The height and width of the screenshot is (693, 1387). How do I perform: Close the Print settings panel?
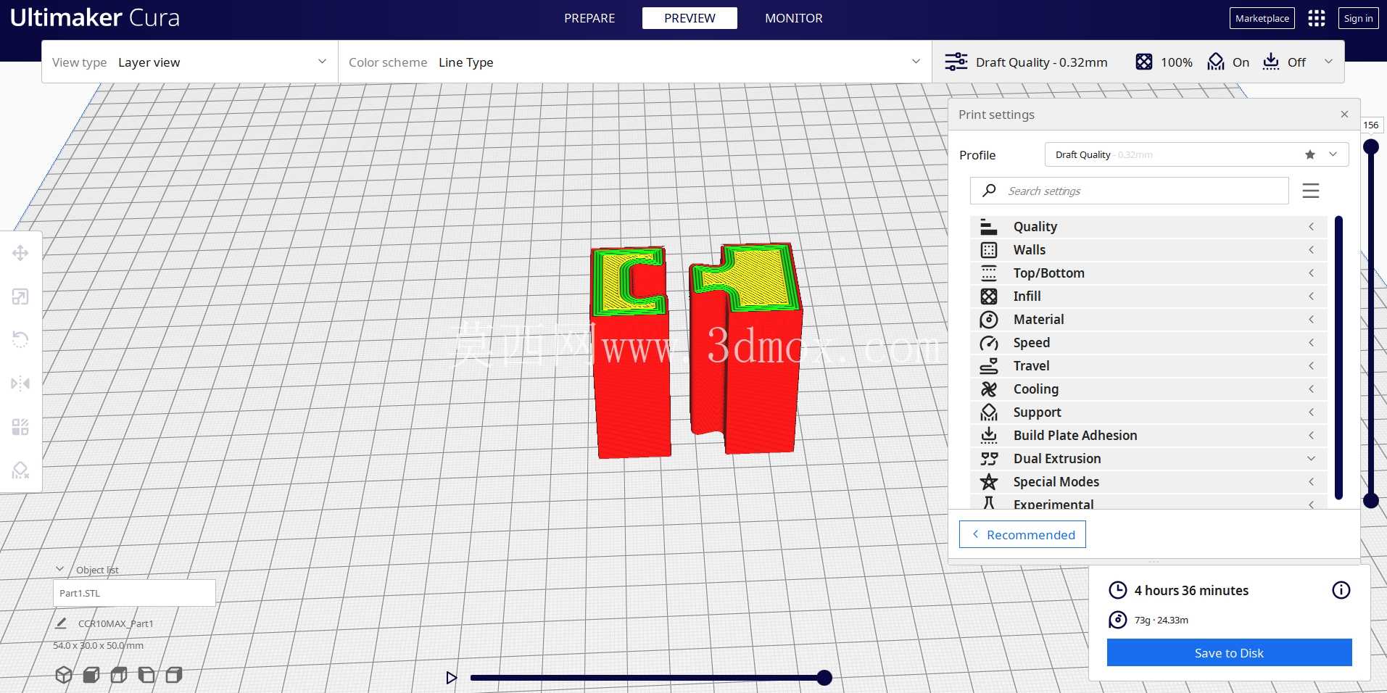click(x=1344, y=115)
